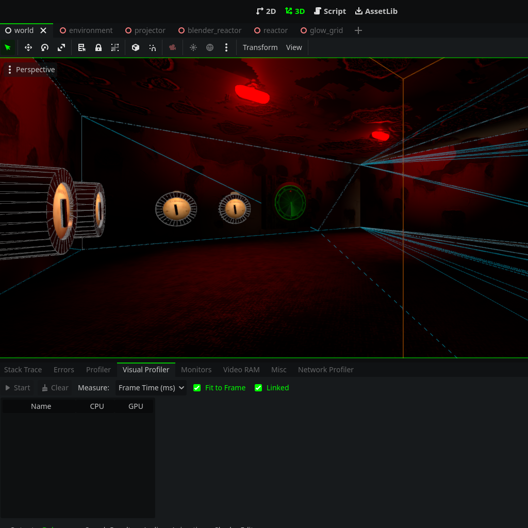Activate the Select Mode arrow tool

tap(8, 47)
